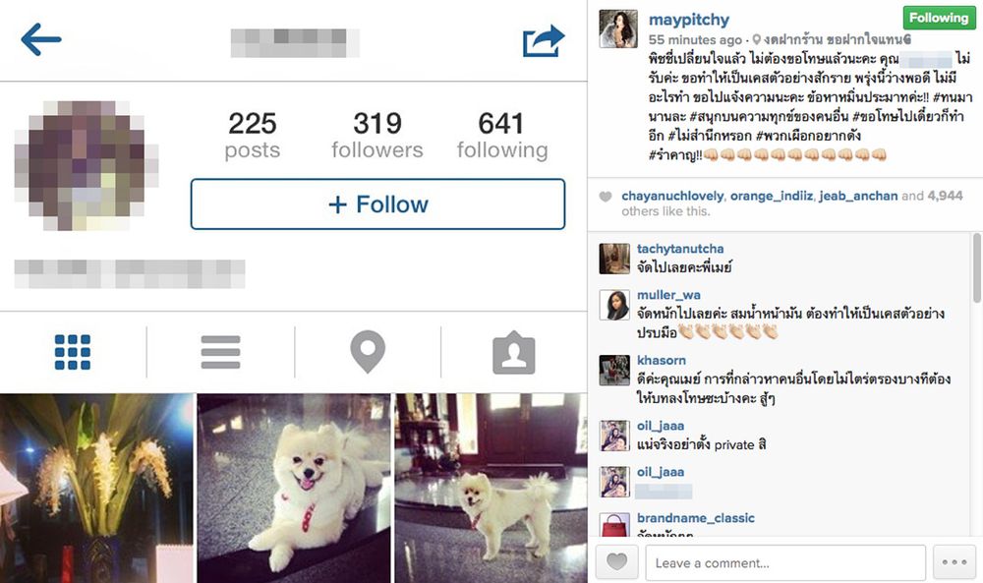View the 641 following list
The width and height of the screenshot is (983, 583).
click(502, 135)
